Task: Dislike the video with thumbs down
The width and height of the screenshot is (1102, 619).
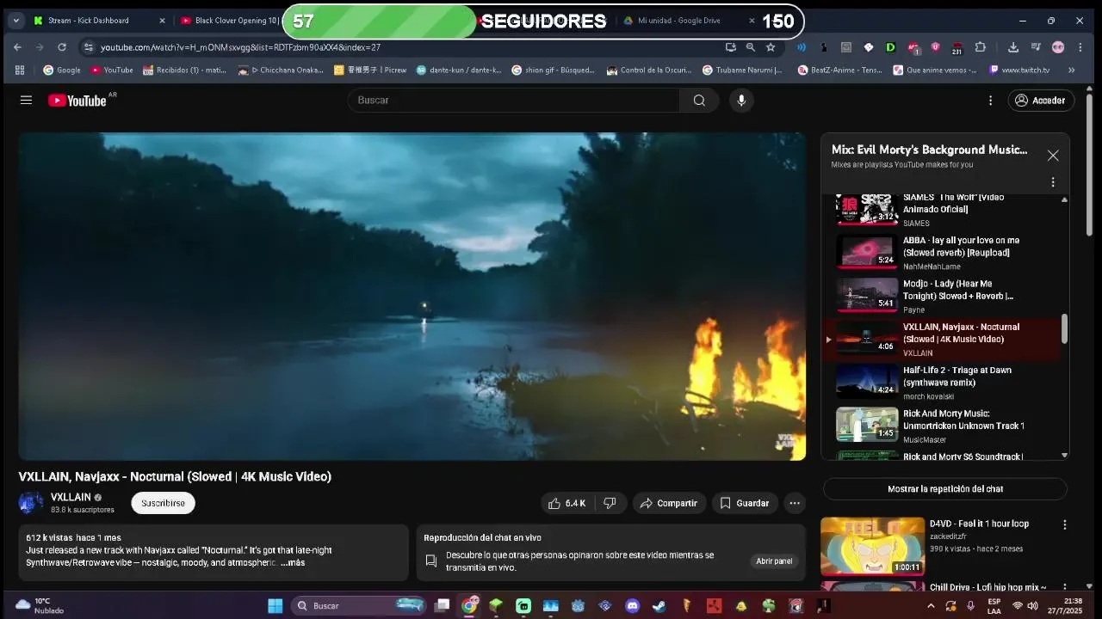Action: pyautogui.click(x=610, y=503)
